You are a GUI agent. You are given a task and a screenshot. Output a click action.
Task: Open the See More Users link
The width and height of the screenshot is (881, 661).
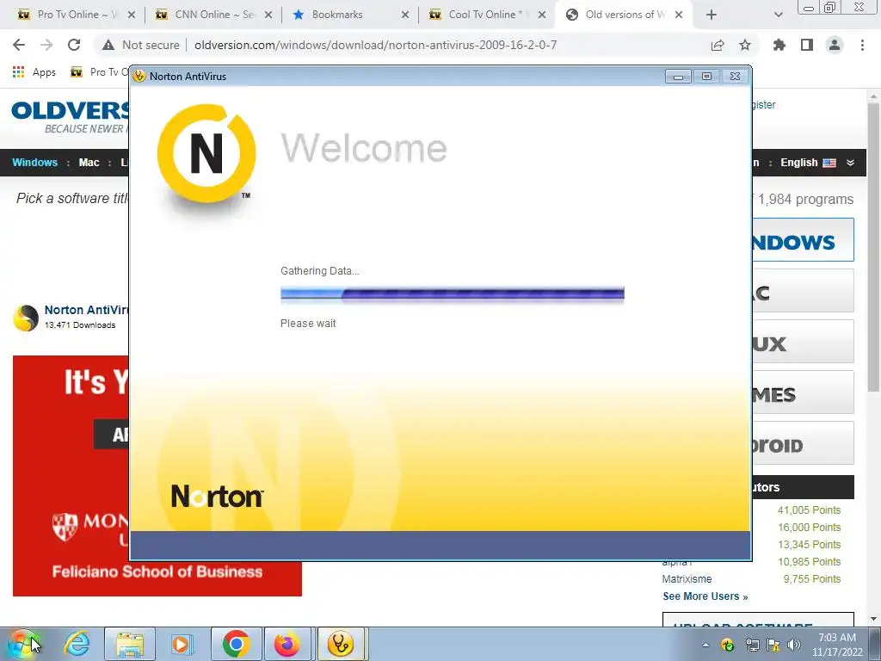coord(705,596)
